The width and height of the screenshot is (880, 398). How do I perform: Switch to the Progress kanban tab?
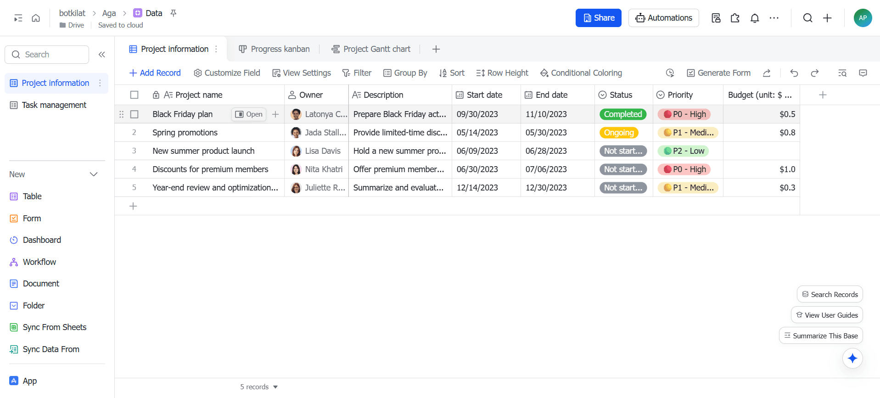point(274,49)
